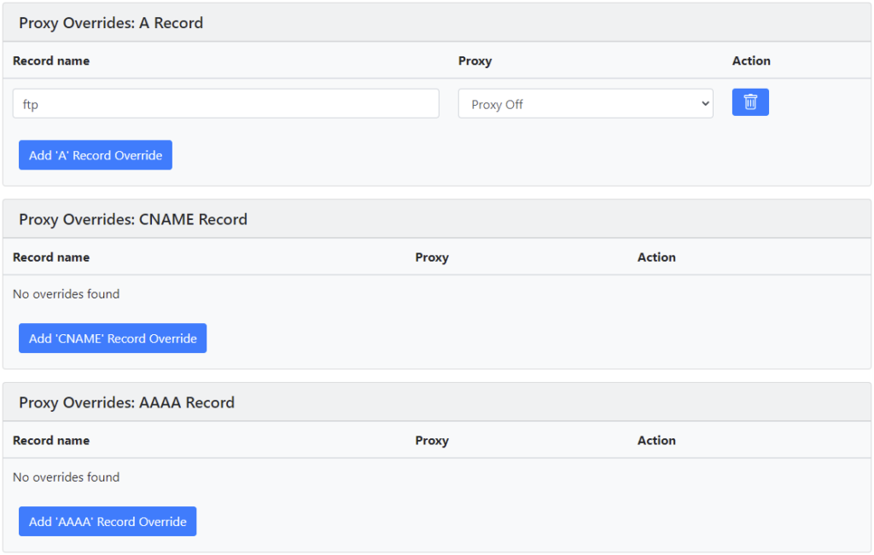Click Action column header in AAAA table
Screen dimensions: 874x555
click(656, 440)
